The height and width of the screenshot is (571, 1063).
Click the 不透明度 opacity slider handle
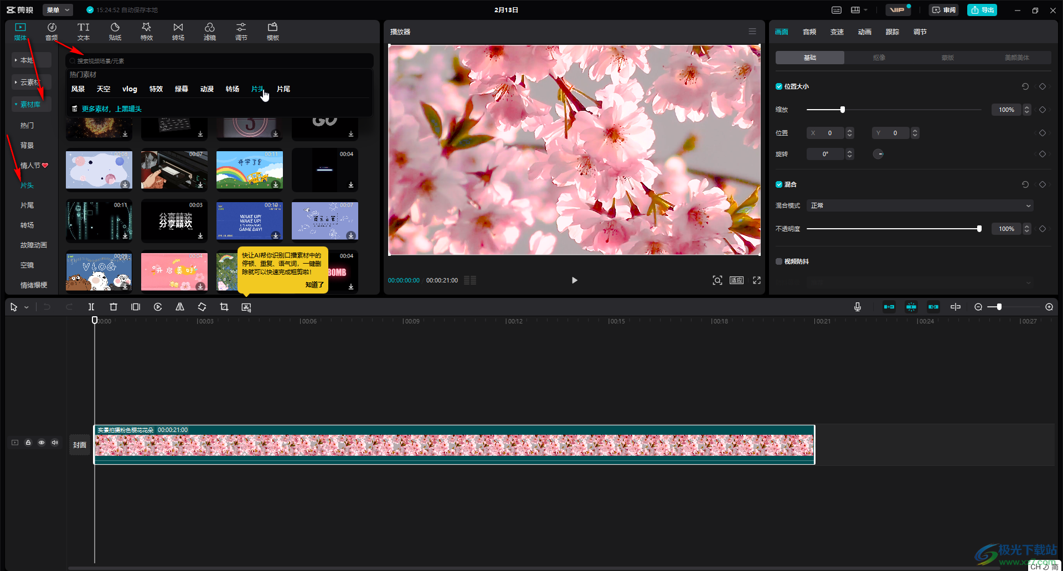click(979, 229)
